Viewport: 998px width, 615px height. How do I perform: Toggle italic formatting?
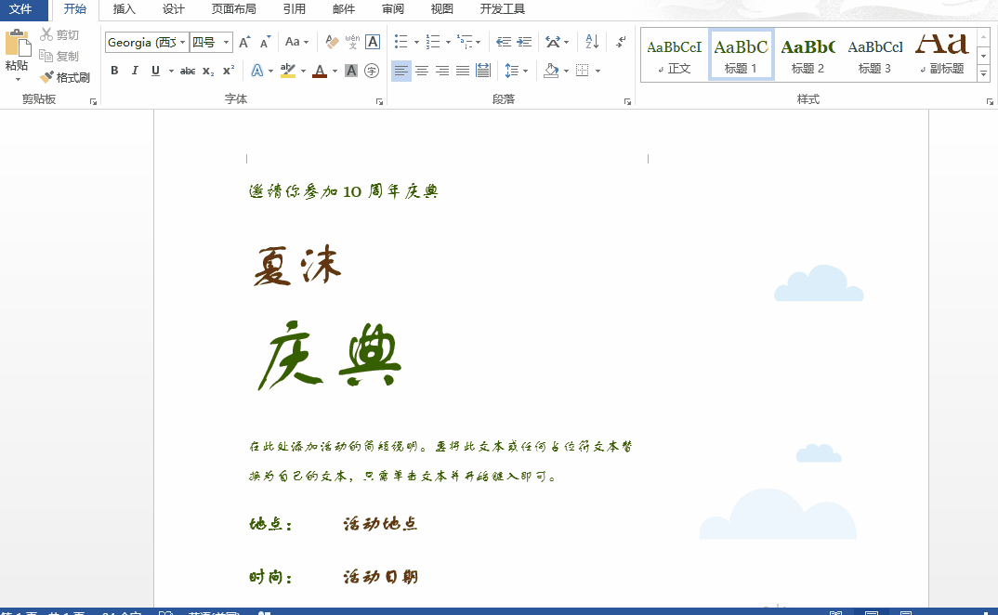pyautogui.click(x=135, y=71)
